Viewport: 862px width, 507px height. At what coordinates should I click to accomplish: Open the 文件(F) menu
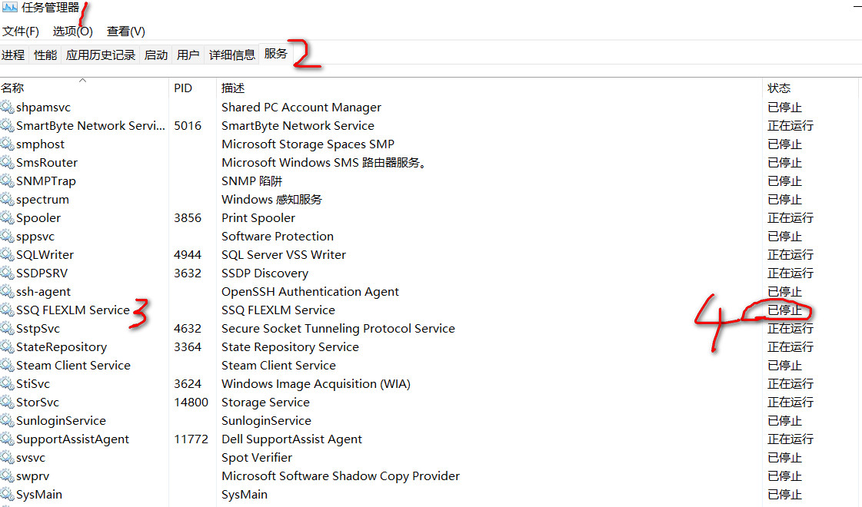[x=21, y=31]
